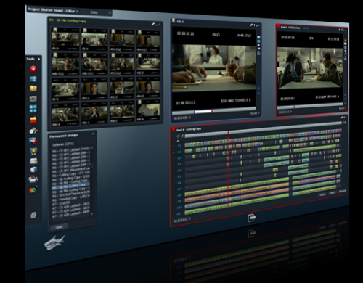Select the bin tile showing a clapperboard slate
The image size is (363, 283).
tap(122, 89)
